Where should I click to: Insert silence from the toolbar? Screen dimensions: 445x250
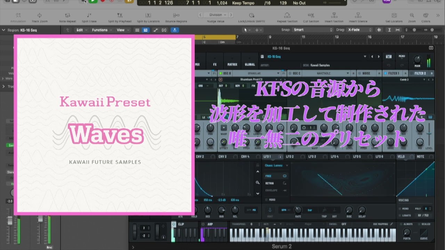click(358, 18)
